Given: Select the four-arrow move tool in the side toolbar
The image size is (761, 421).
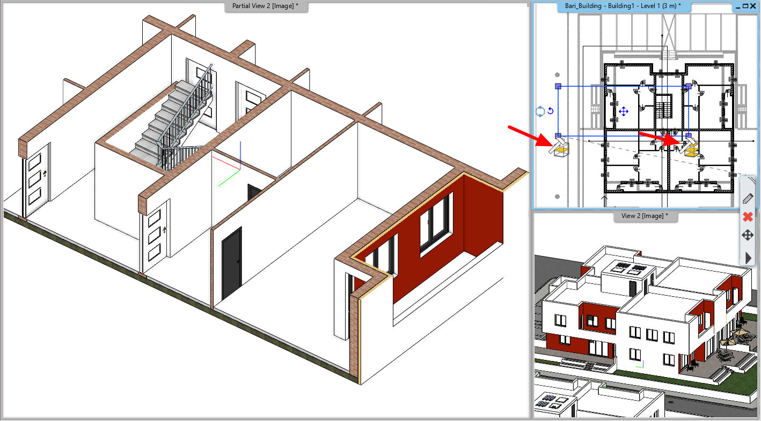Looking at the screenshot, I should click(x=748, y=235).
